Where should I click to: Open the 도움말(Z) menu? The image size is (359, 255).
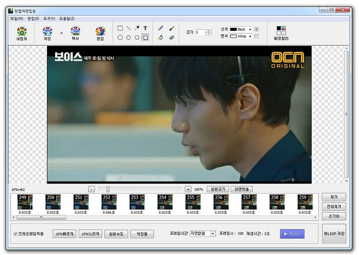(x=67, y=18)
